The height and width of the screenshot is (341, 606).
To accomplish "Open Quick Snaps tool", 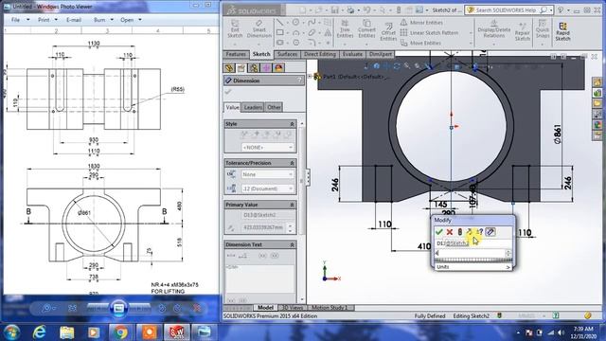I will pyautogui.click(x=543, y=29).
